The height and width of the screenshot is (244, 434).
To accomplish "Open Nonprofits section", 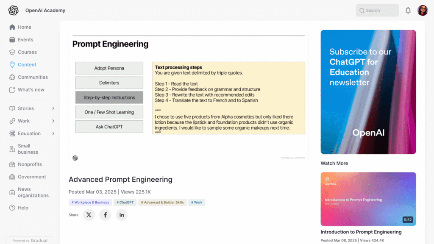I will coord(30,164).
